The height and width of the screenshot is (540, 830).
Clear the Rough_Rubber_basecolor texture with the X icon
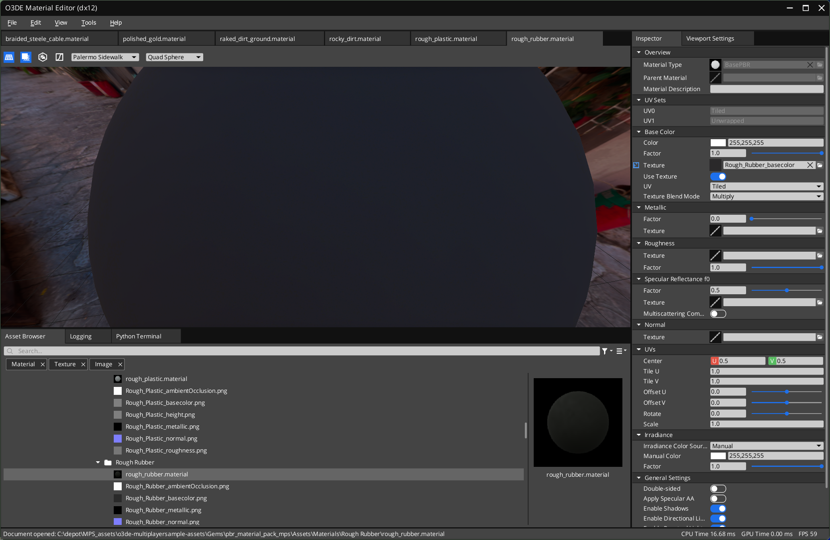810,165
